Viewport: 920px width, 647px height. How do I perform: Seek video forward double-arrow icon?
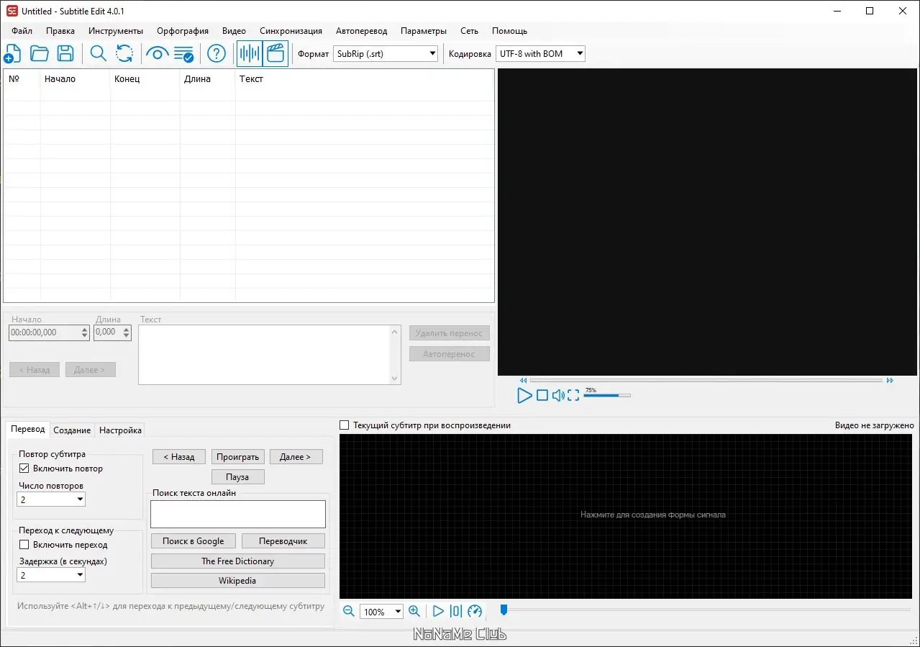[890, 380]
